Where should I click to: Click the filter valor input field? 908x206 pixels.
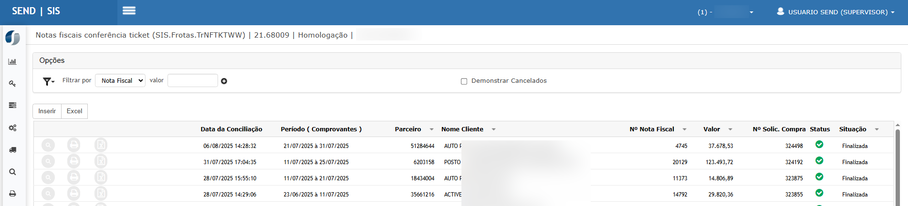point(192,81)
